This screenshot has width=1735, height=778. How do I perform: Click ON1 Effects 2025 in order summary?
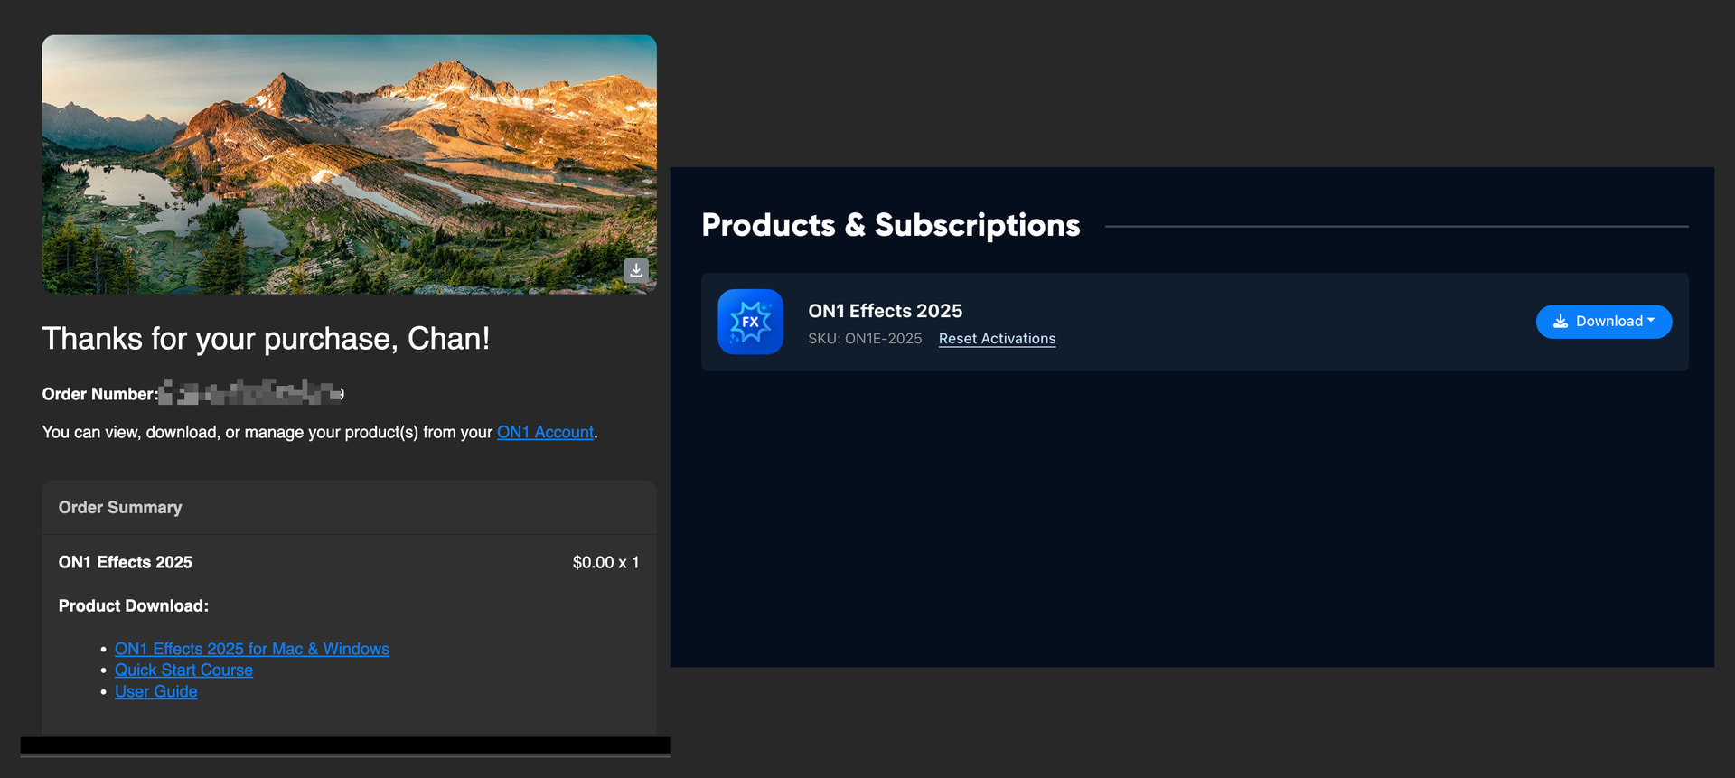point(126,562)
